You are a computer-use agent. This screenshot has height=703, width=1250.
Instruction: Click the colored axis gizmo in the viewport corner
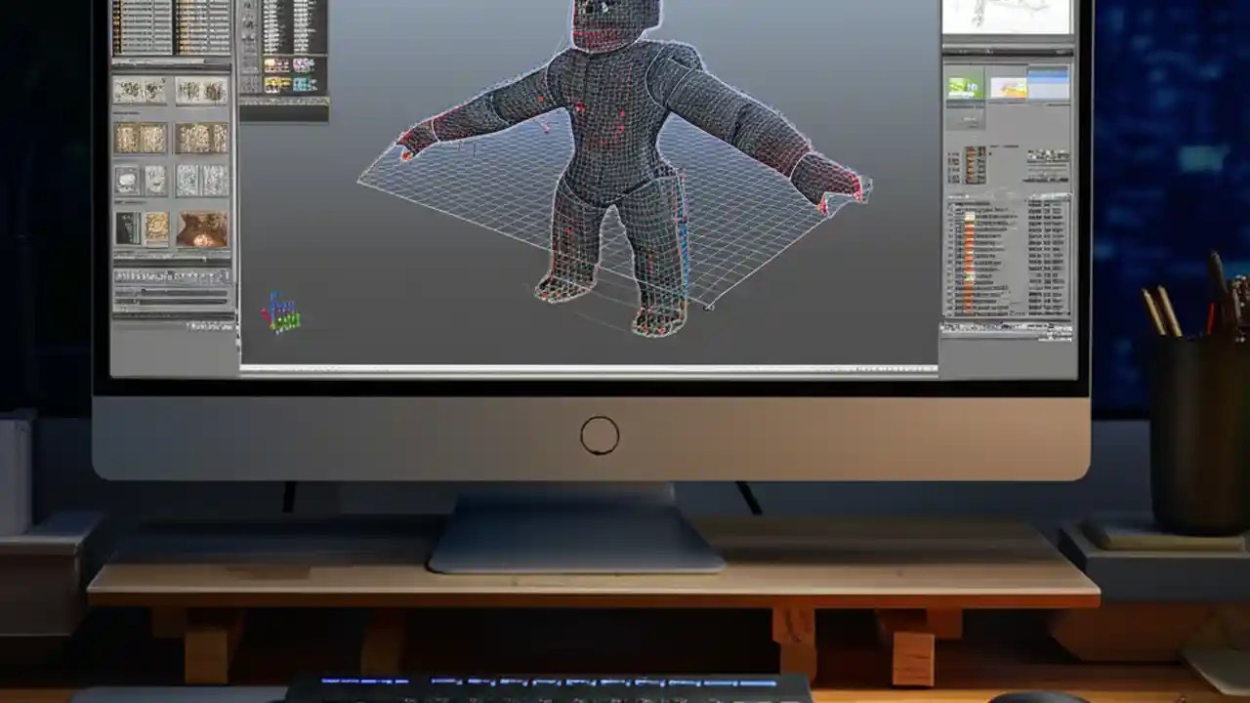coord(283,308)
